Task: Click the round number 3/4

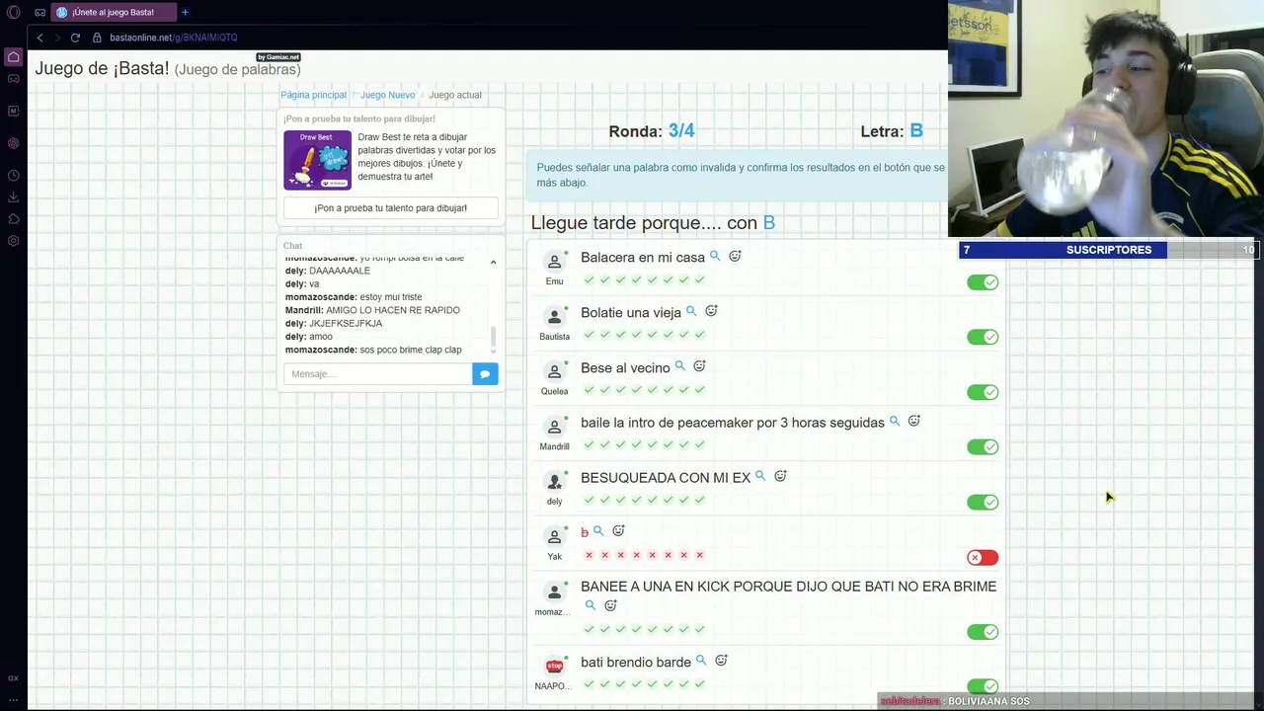Action: pyautogui.click(x=681, y=130)
